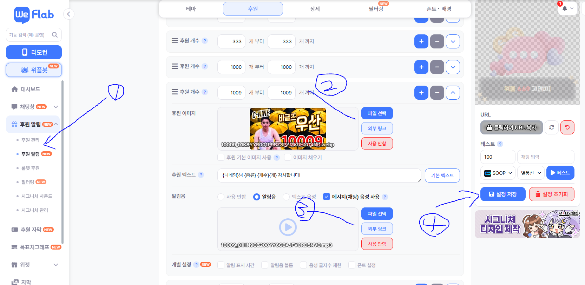Image resolution: width=585 pixels, height=285 pixels.
Task: Add a row after the 333 donation rule
Action: (421, 41)
